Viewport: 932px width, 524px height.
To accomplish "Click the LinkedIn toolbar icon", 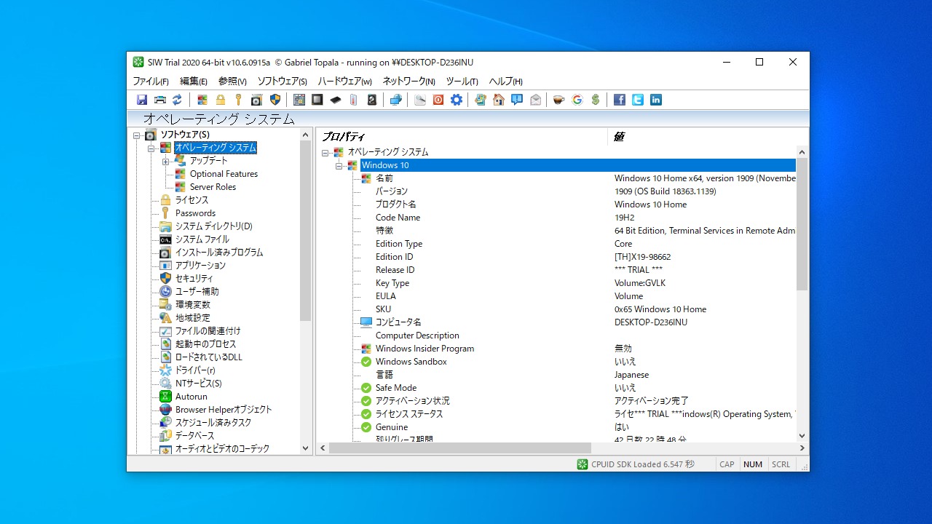I will coord(656,100).
